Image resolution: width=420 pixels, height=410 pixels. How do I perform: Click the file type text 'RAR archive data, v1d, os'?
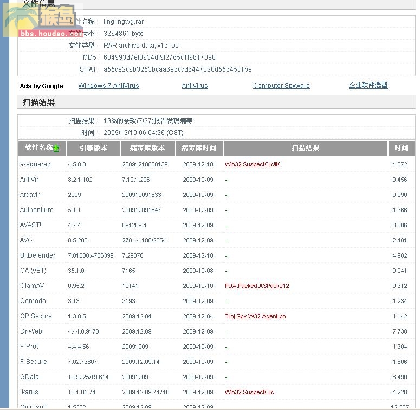click(141, 46)
